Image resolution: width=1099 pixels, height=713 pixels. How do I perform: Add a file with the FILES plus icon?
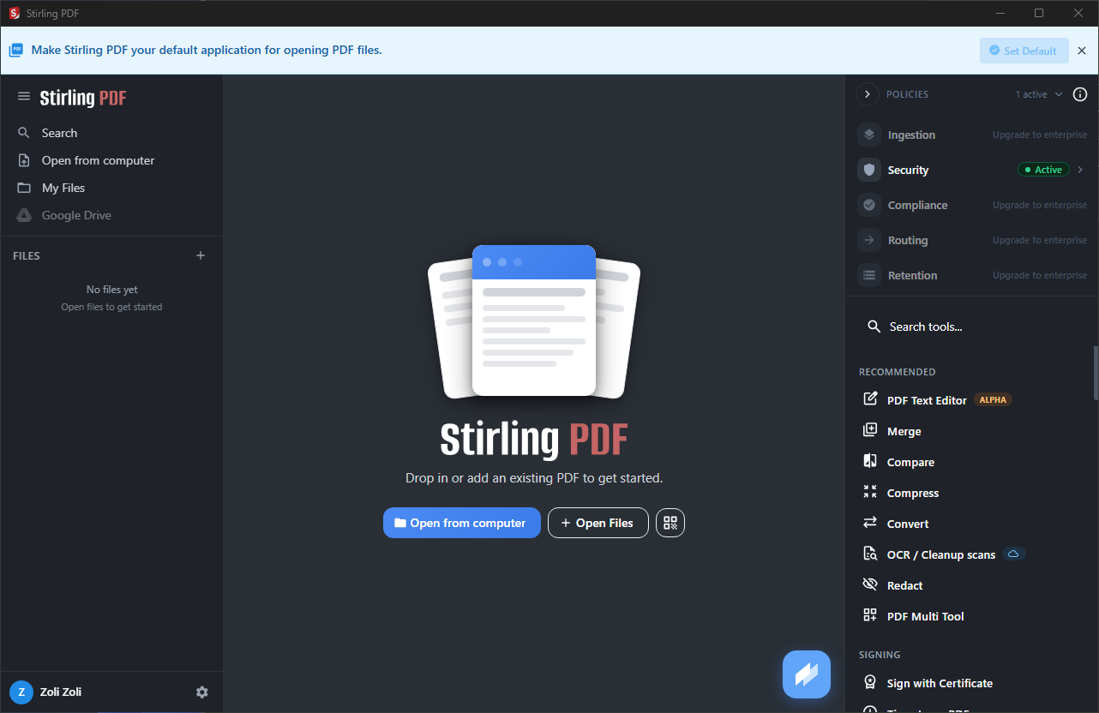201,255
